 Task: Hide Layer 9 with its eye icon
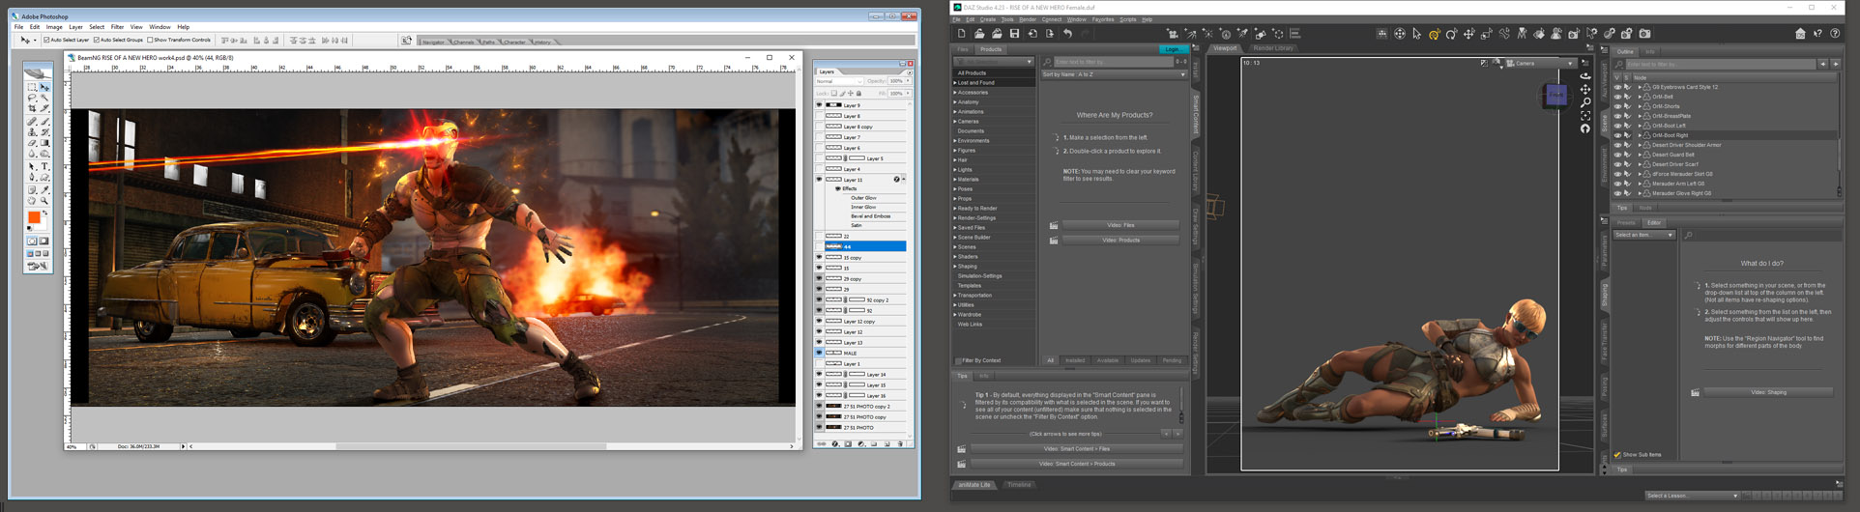819,105
